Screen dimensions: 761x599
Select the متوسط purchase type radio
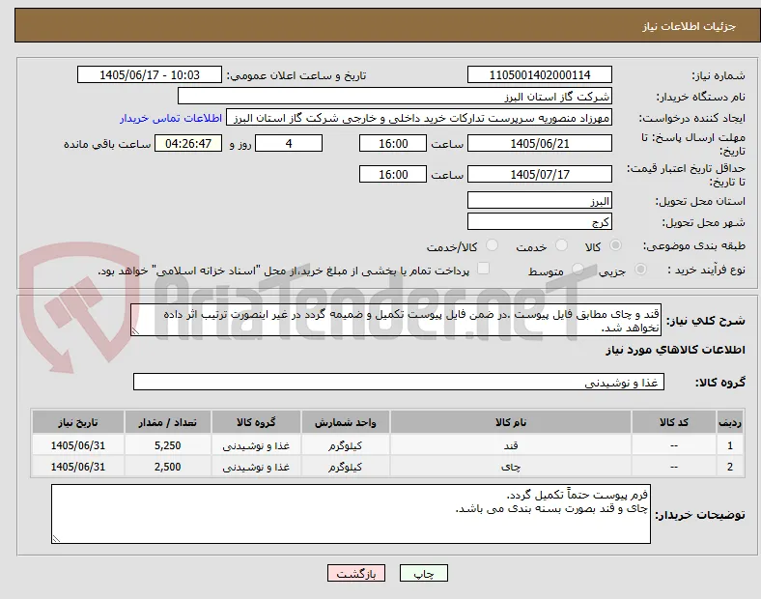[578, 269]
